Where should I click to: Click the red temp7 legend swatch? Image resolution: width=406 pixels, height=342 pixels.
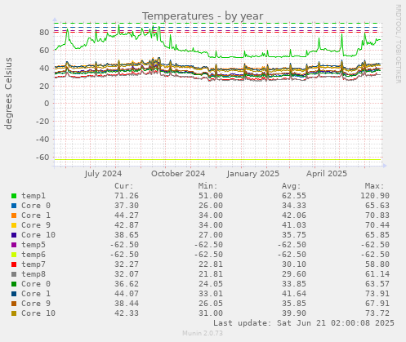tap(14, 264)
